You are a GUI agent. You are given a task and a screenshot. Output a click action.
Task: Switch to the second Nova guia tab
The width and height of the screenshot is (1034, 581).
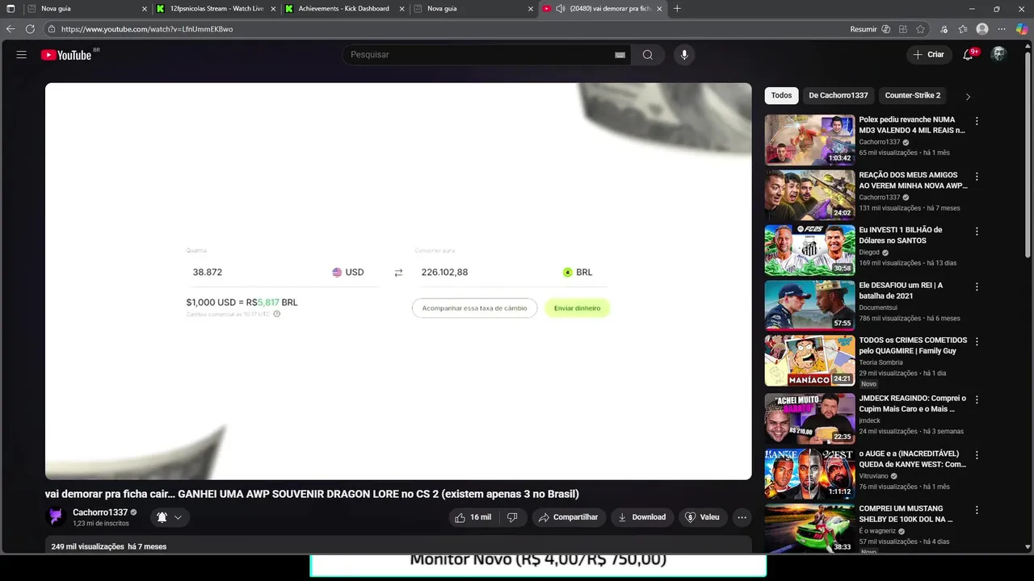[x=473, y=9]
